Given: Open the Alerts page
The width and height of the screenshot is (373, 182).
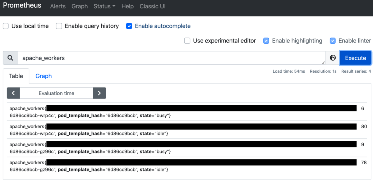Looking at the screenshot, I should click(58, 6).
